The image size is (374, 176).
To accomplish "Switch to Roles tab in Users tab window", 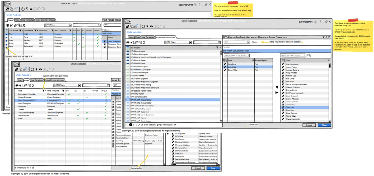I will coord(17,20).
